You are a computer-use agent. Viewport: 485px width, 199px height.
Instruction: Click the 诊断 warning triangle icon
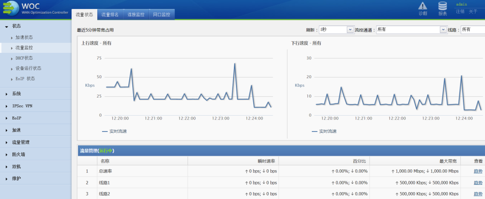tap(423, 6)
